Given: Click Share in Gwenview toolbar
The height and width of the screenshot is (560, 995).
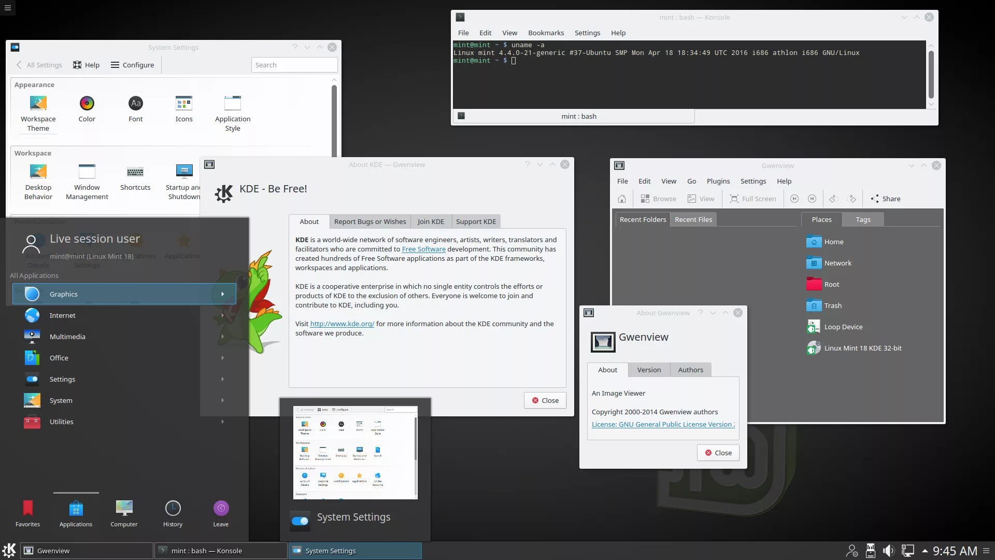Looking at the screenshot, I should [885, 199].
